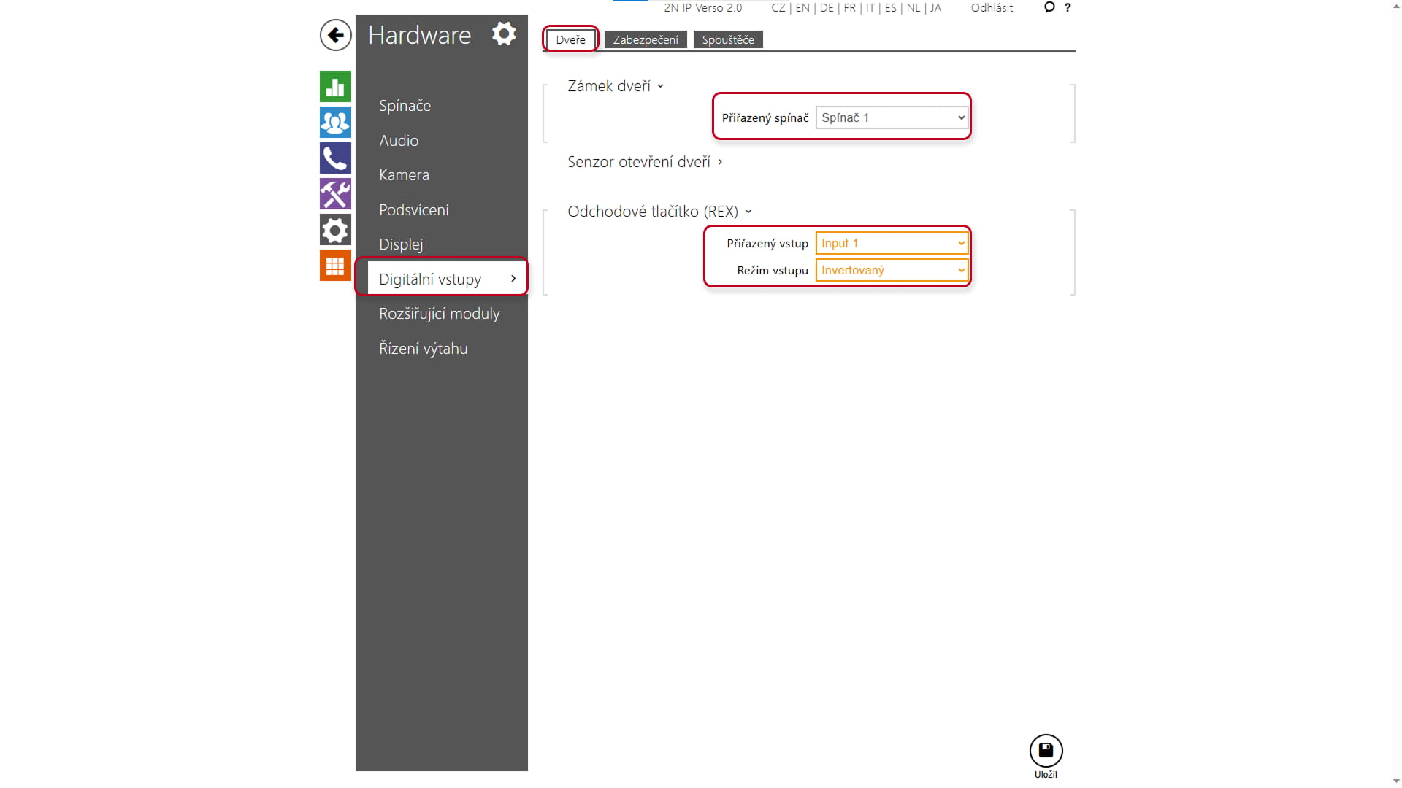Screen dimensions: 1402x788
Task: Open the purple Services tools icon
Action: tap(335, 194)
